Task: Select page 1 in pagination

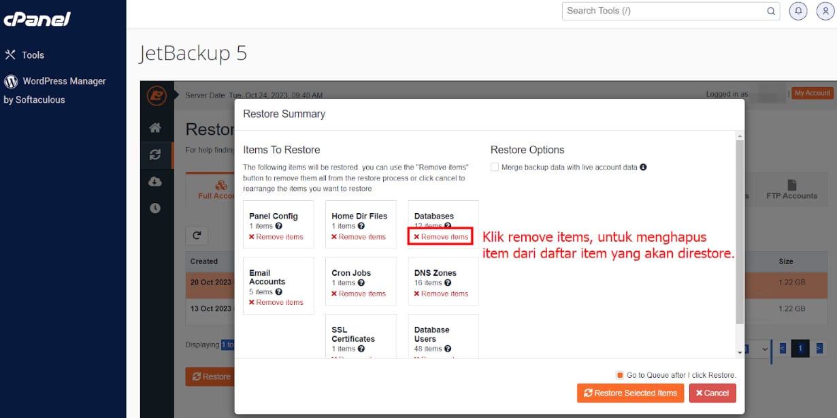Action: [800, 349]
